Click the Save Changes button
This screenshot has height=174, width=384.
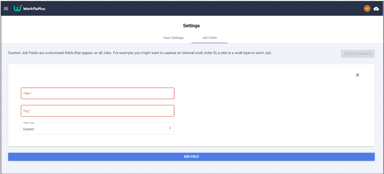click(358, 54)
